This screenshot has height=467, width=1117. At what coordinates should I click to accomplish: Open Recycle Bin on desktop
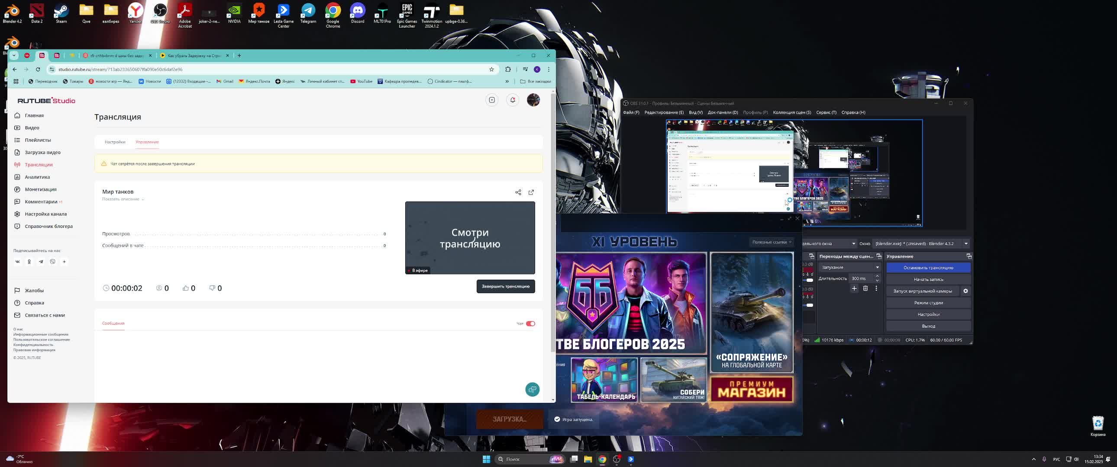click(x=1098, y=426)
